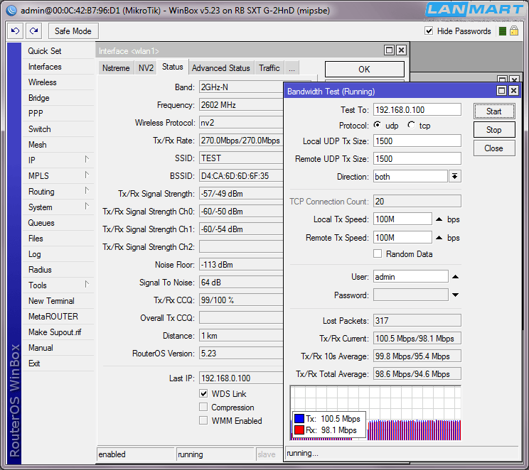
Task: Open the Wireless menu item
Action: [x=58, y=82]
